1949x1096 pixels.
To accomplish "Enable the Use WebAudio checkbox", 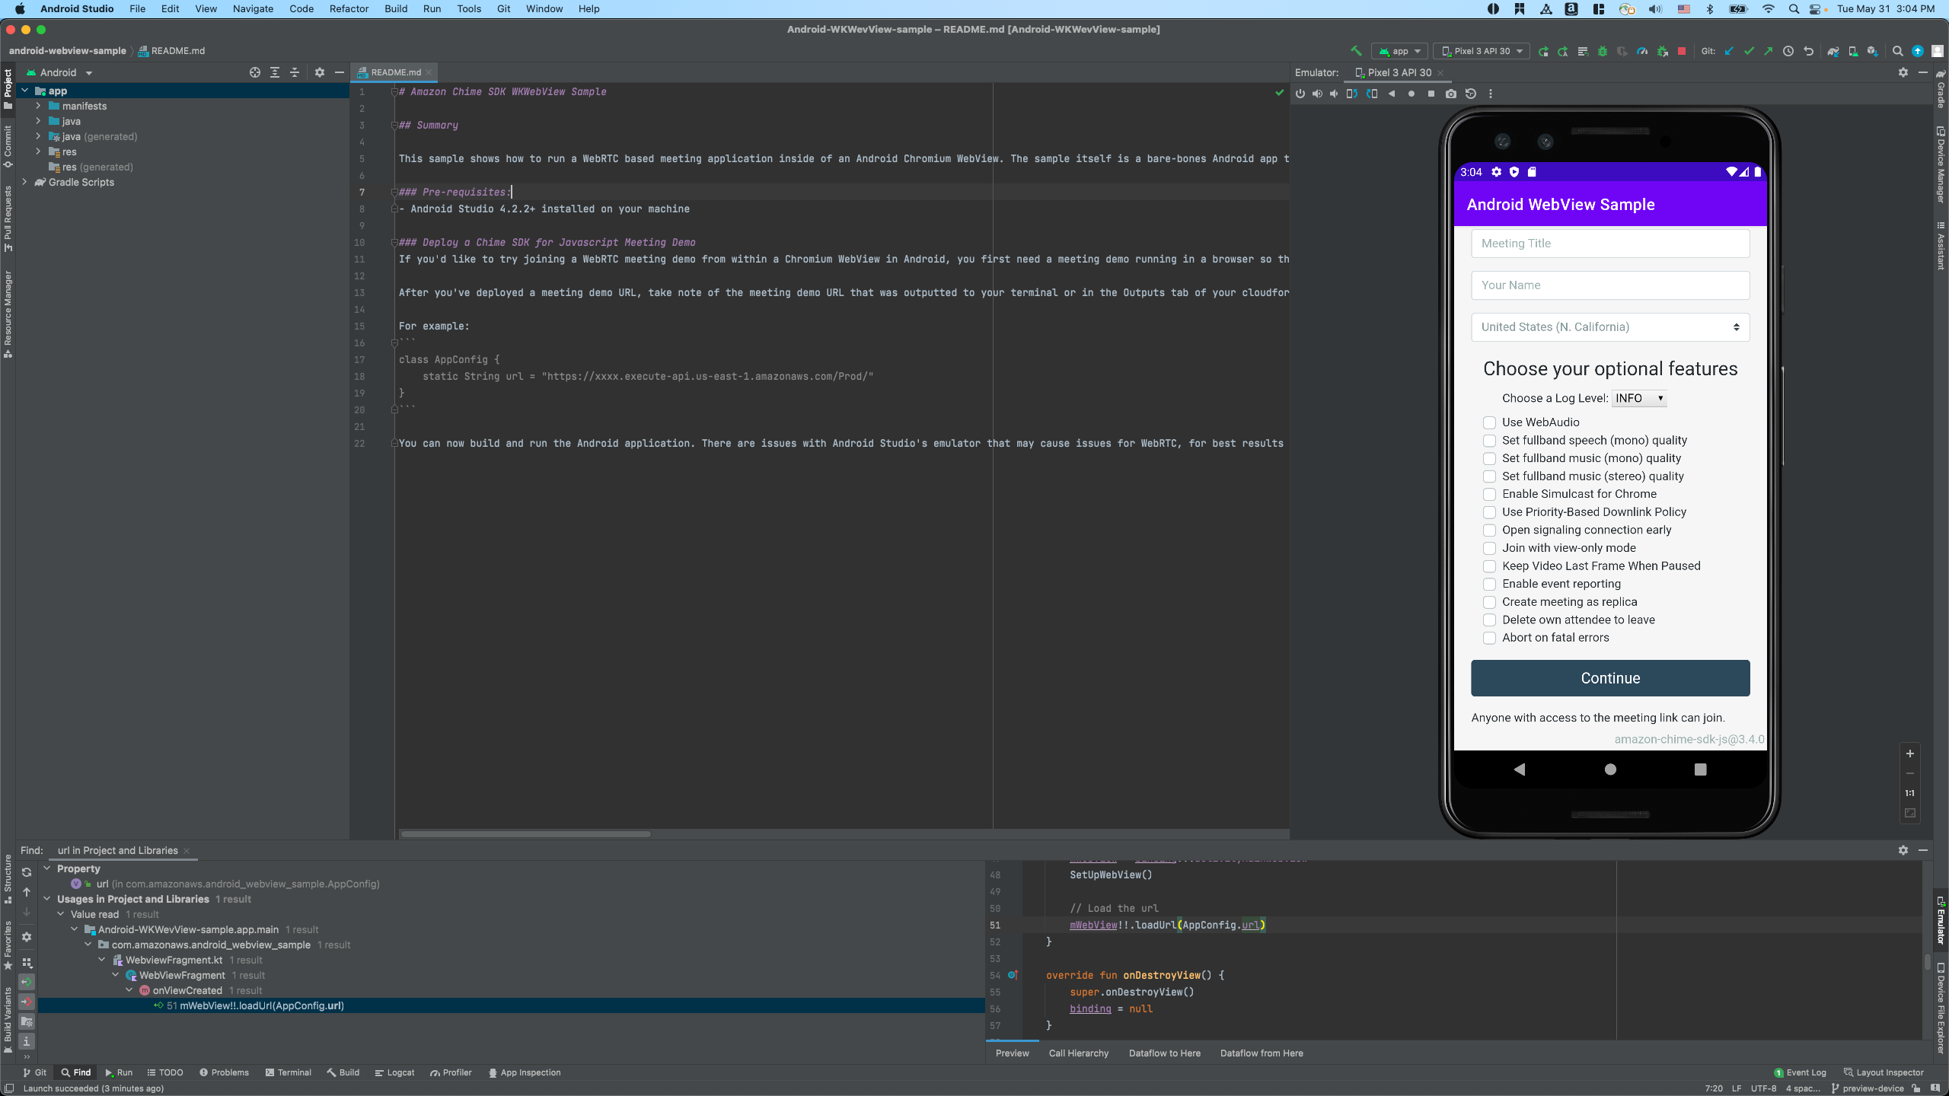I will click(x=1488, y=422).
